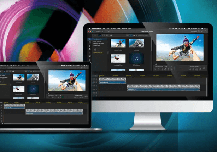Open the Window menu on the monitor
Screen dimensions: 217x152
(x=124, y=29)
